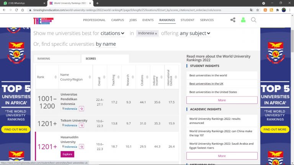Open Best universities in the UK link
Screen dimensions: 294x165
pyautogui.click(x=206, y=84)
